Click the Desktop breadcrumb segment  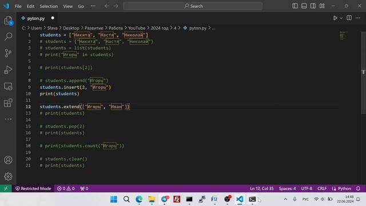(x=71, y=28)
